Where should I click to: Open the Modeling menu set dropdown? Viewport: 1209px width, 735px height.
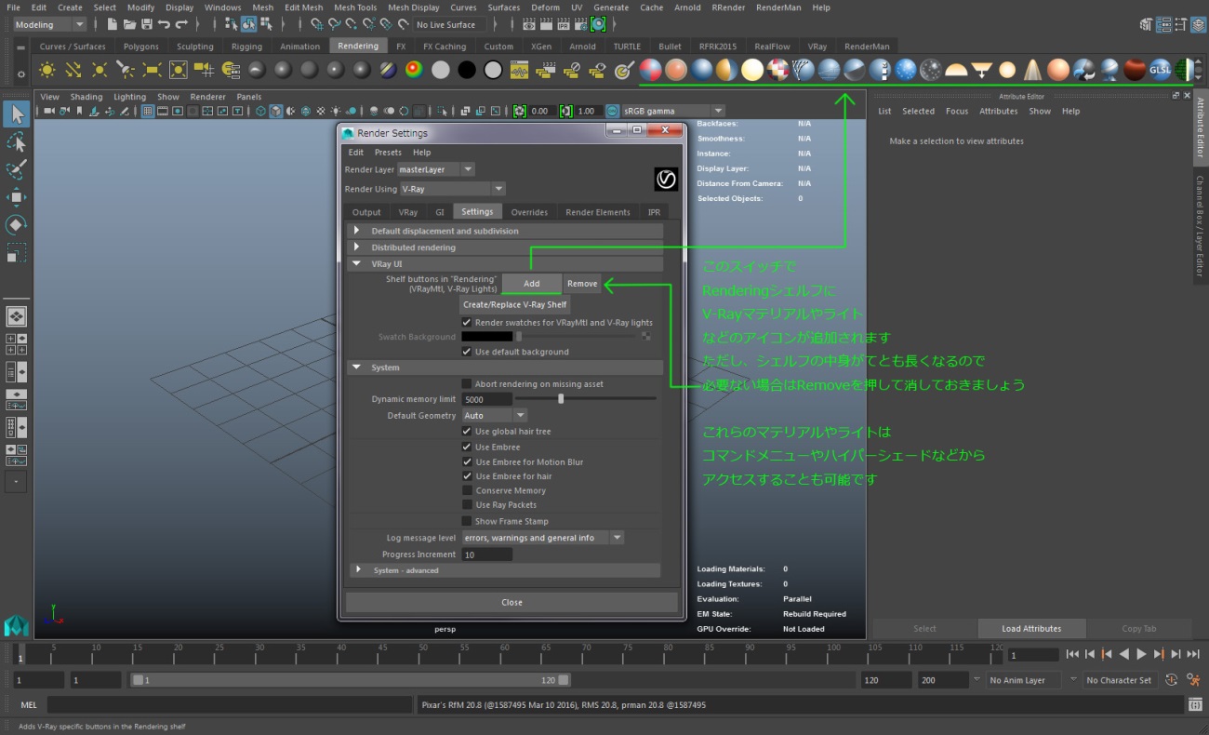[48, 24]
